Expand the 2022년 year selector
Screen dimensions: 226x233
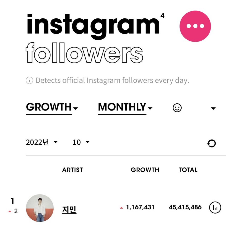(42, 142)
